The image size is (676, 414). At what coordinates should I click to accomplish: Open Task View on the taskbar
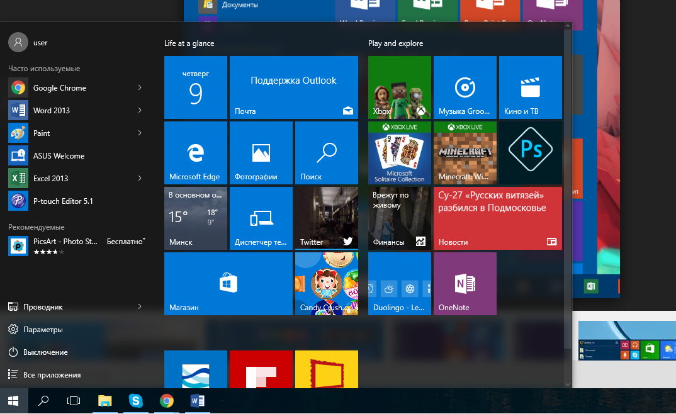(x=74, y=401)
